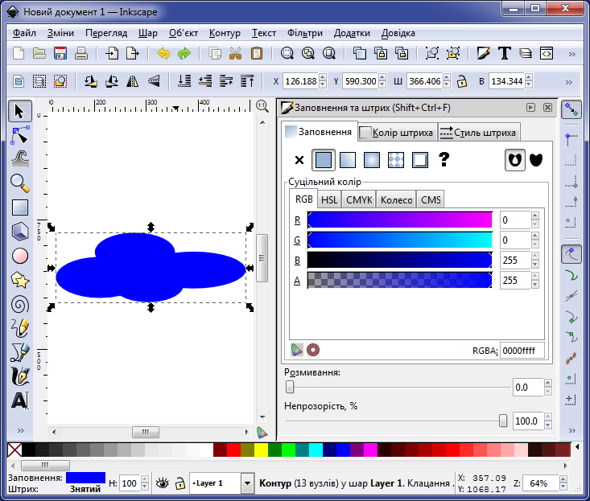The image size is (590, 501).
Task: Expand the commands toolbar overflow chevron
Action: pos(571,54)
